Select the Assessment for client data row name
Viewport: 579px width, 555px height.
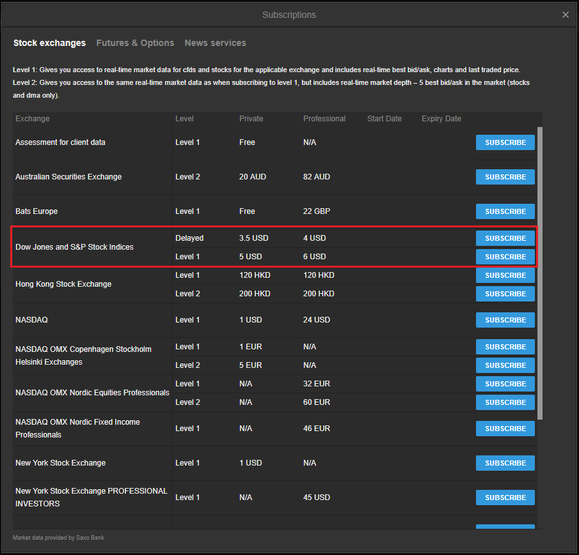[x=60, y=142]
